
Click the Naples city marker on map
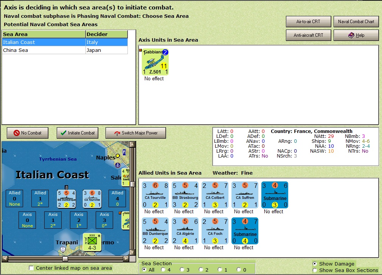point(118,156)
